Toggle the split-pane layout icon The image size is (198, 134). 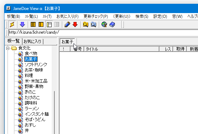pos(49,24)
